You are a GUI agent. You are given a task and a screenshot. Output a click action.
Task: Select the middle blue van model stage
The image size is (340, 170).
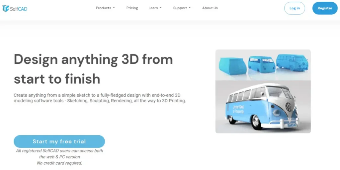(261, 63)
